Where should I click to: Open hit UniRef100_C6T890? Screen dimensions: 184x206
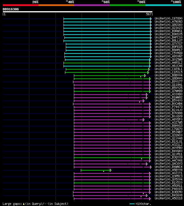pyautogui.click(x=168, y=19)
